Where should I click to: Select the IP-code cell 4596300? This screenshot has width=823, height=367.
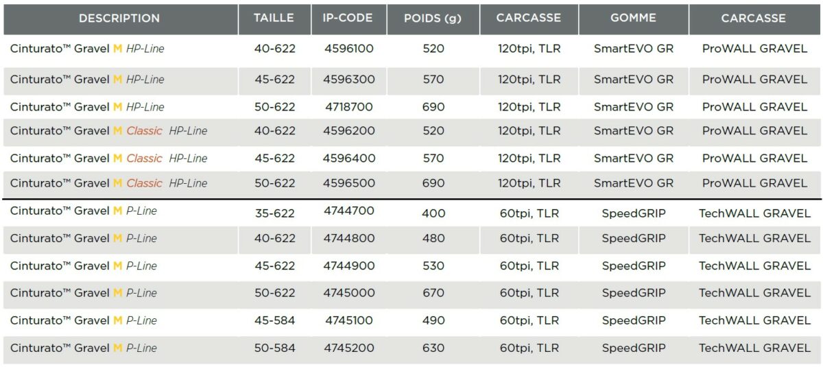click(x=349, y=80)
